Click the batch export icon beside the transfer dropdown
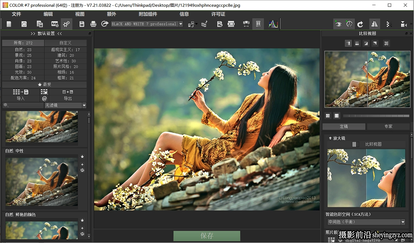 click(x=204, y=24)
